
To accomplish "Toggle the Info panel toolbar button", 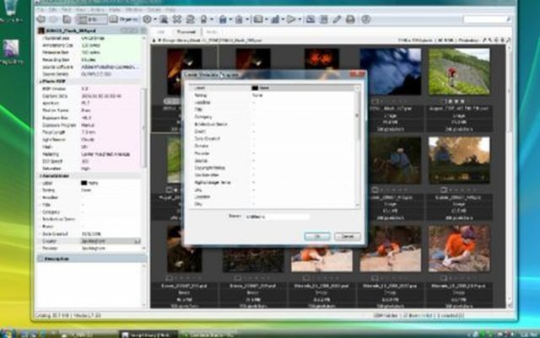I will click(91, 19).
